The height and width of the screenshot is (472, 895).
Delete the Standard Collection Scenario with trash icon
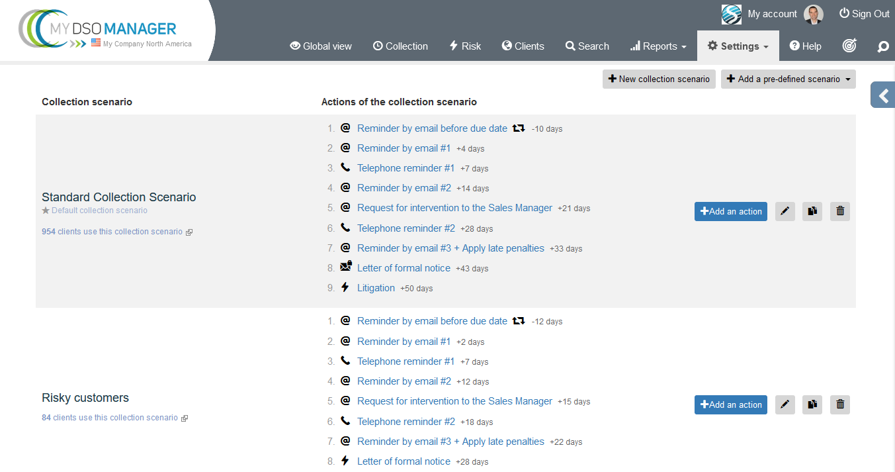coord(840,212)
